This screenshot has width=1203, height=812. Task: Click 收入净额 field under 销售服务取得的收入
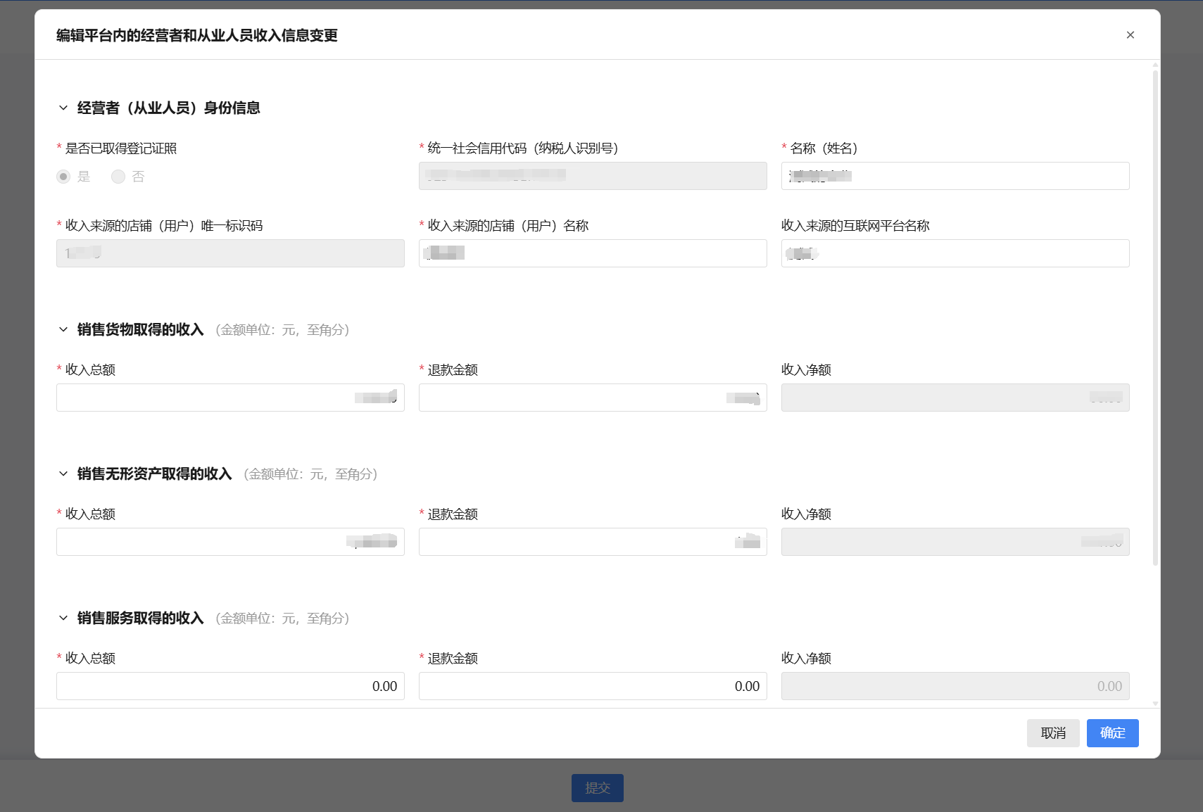955,686
